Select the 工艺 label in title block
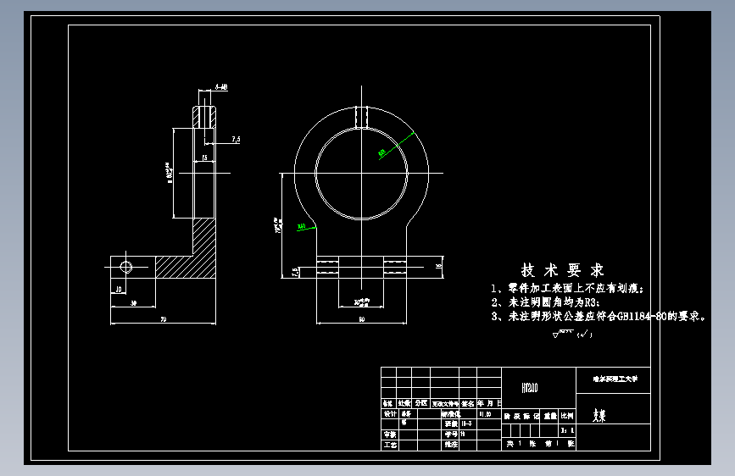 [x=390, y=445]
